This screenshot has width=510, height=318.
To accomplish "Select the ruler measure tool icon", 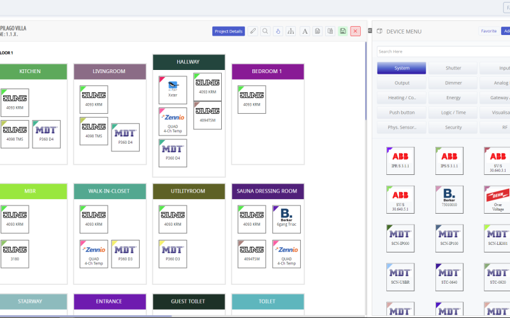I will [252, 31].
